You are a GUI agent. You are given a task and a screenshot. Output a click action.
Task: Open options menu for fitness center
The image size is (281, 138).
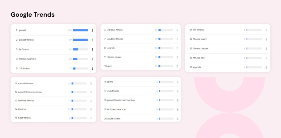177,57
